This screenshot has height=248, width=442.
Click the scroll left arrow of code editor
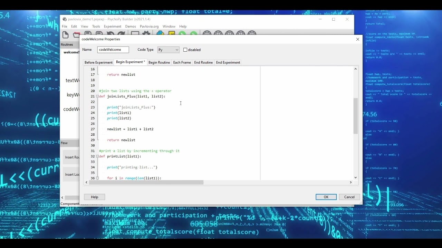[x=86, y=182]
